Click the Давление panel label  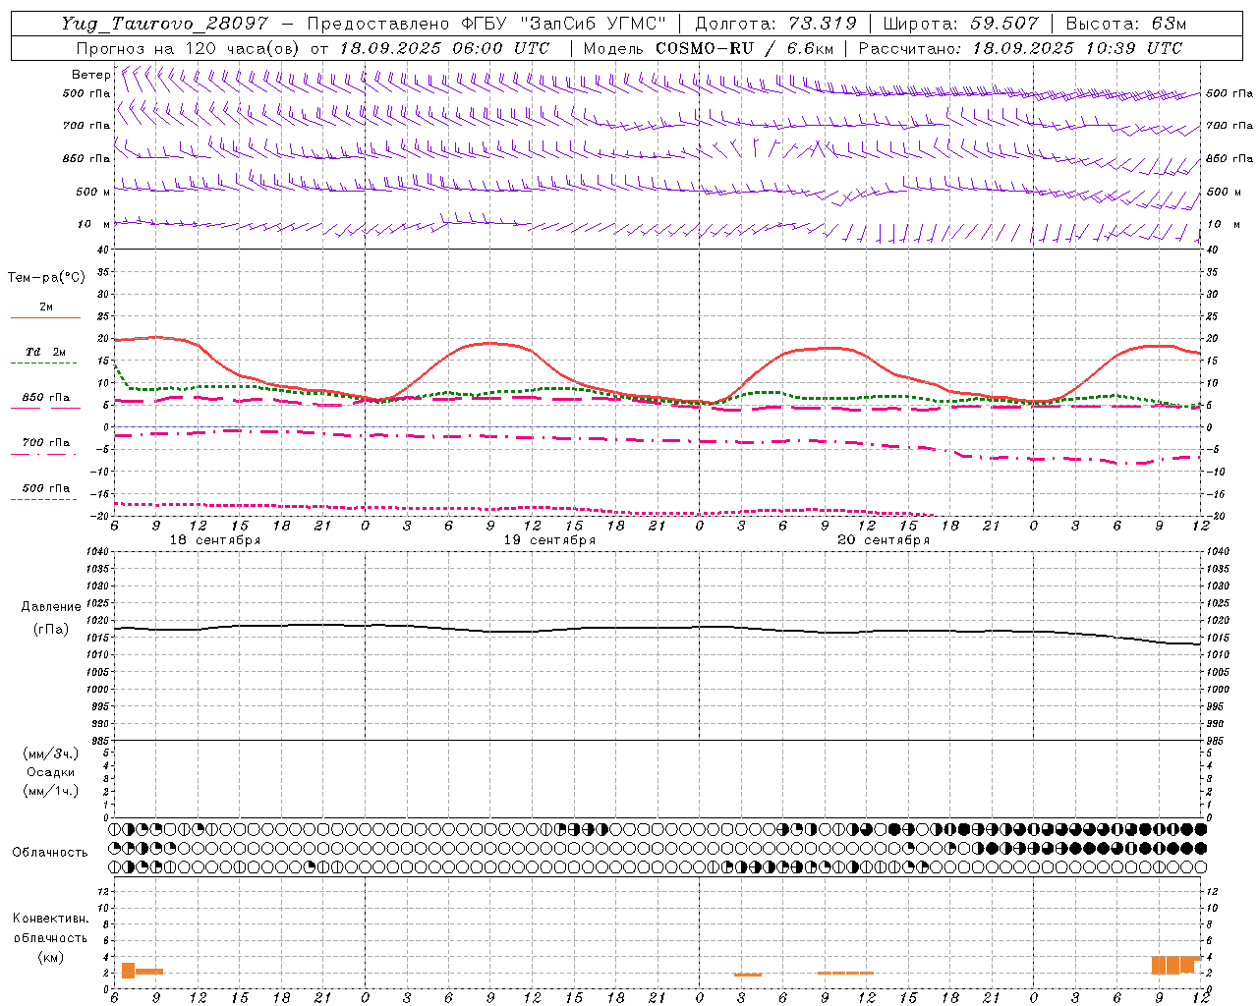pyautogui.click(x=51, y=607)
